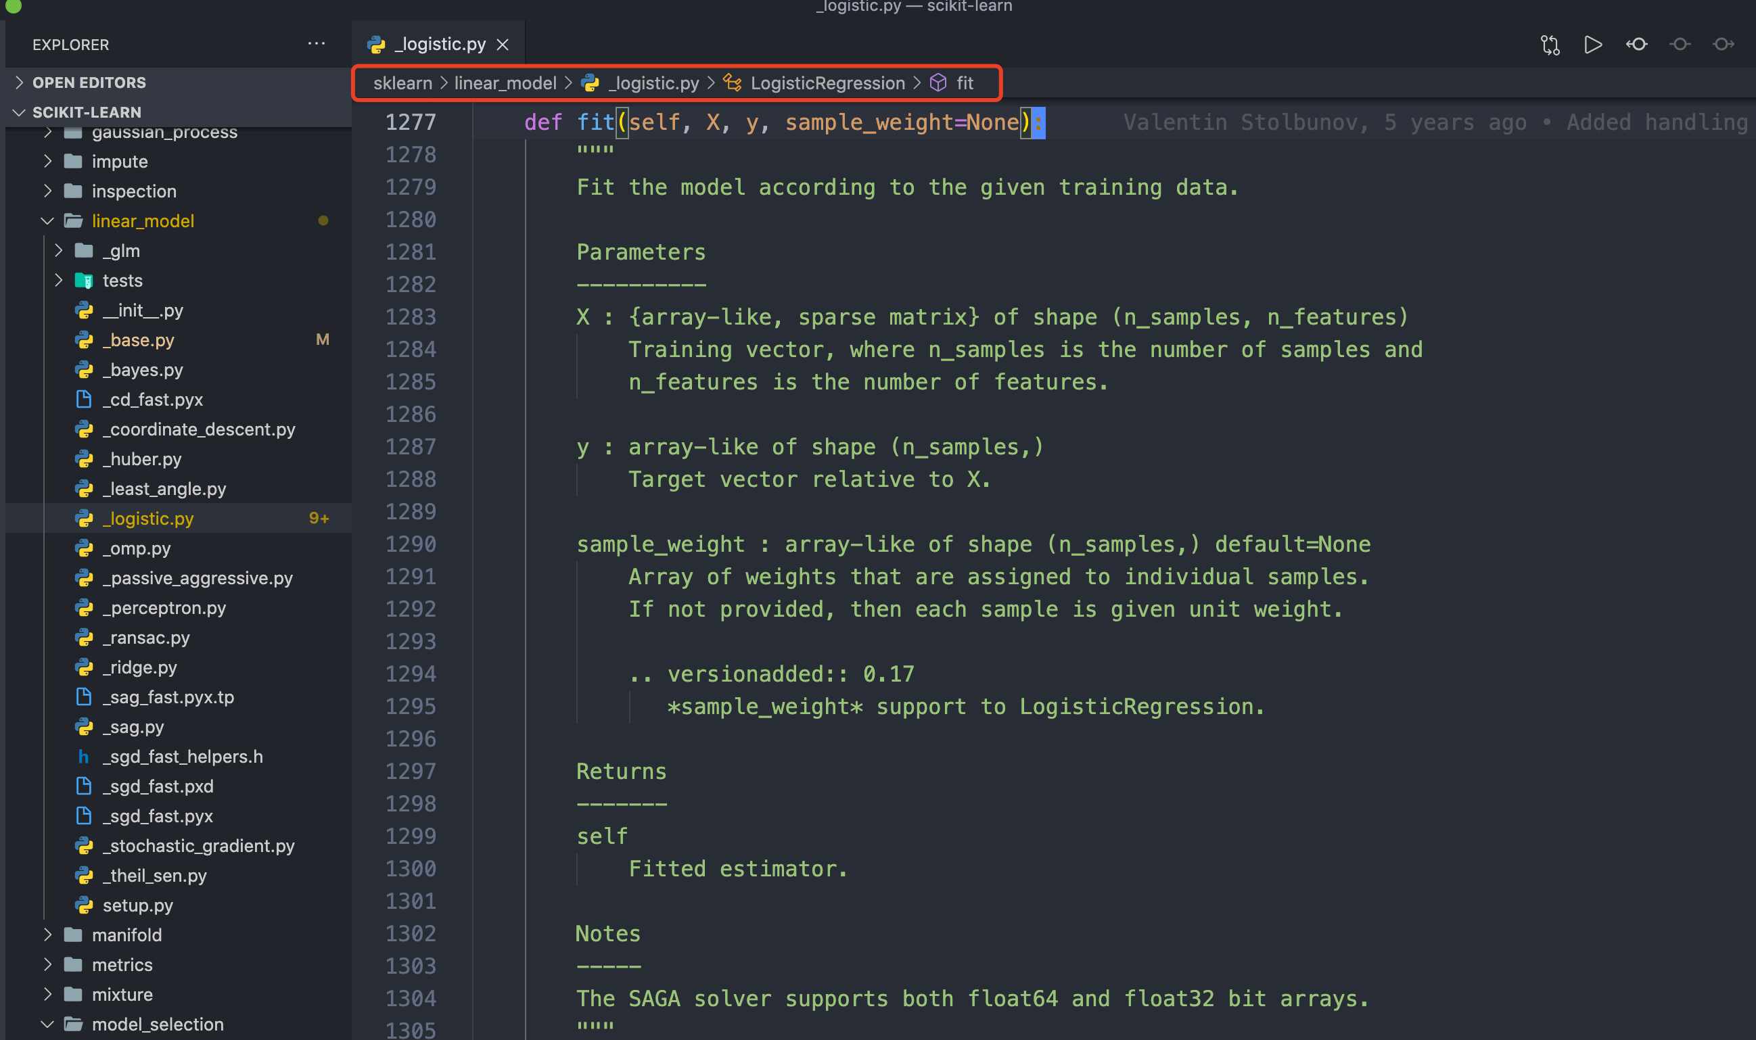The height and width of the screenshot is (1040, 1756).
Task: Run the Python file with play icon
Action: [1593, 45]
